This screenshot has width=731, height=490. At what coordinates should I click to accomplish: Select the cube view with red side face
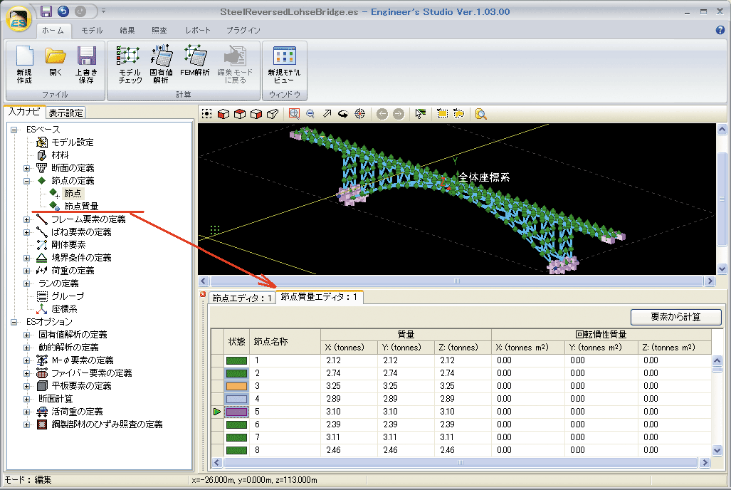click(256, 114)
